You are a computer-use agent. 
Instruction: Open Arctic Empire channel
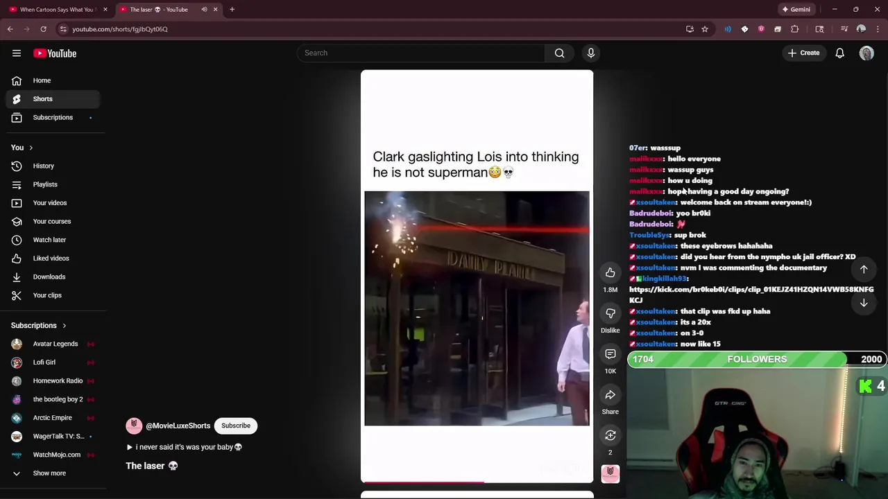click(x=53, y=418)
